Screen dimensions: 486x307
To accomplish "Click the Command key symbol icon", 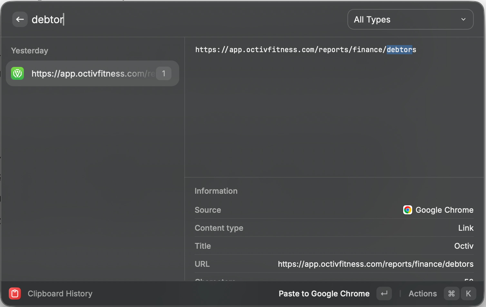I will [x=452, y=293].
